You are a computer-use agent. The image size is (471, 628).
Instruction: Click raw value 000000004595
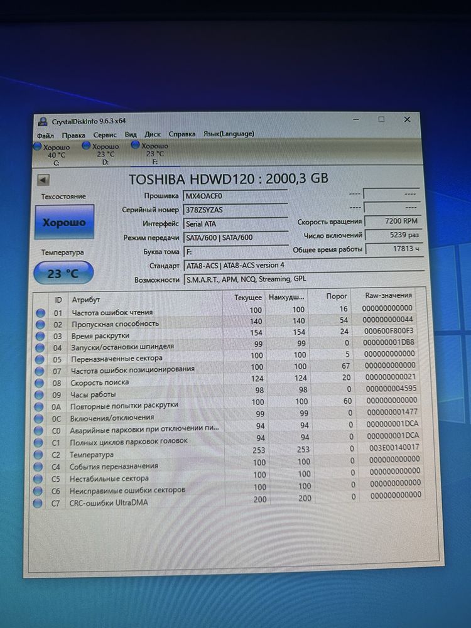(391, 388)
